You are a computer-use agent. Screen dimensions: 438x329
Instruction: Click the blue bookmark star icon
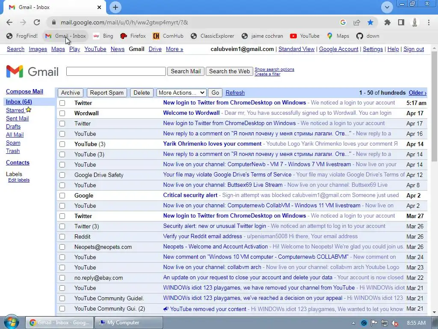[370, 22]
